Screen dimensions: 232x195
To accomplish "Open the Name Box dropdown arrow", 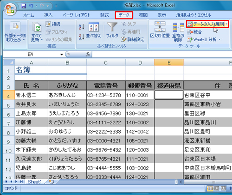I will 62,55.
